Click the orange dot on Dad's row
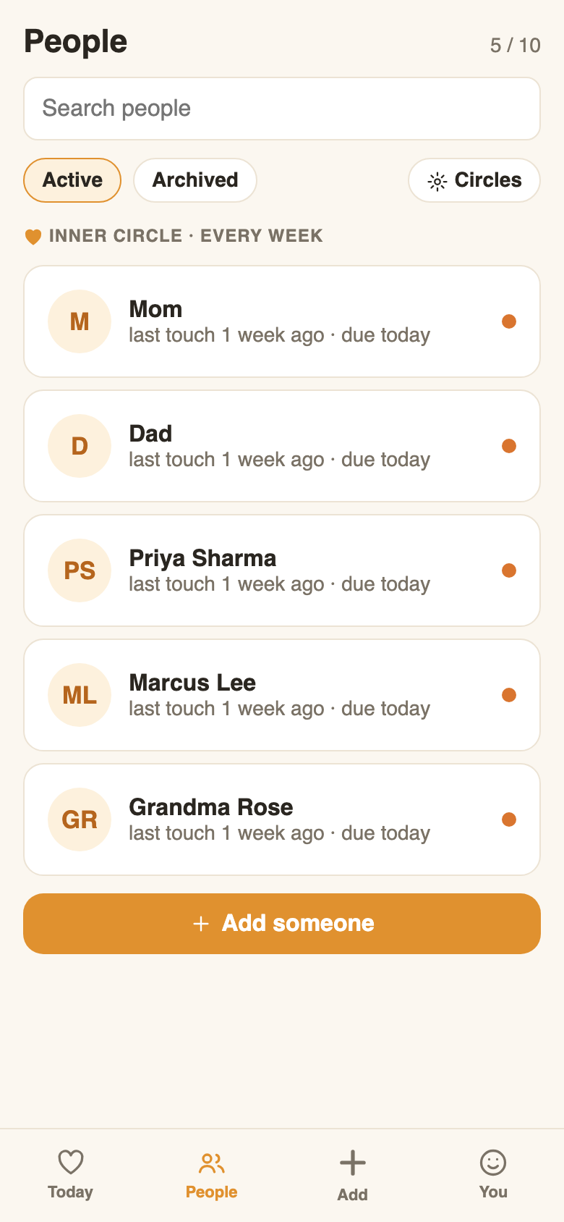The image size is (564, 1222). [x=509, y=446]
